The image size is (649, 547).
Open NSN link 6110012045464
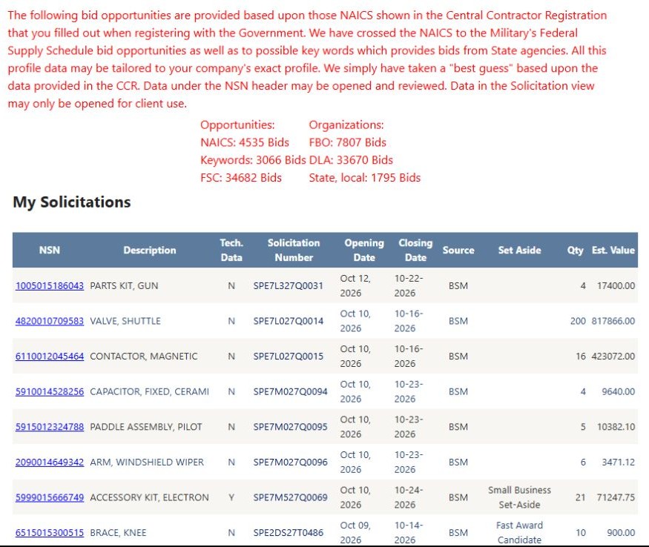click(x=50, y=357)
